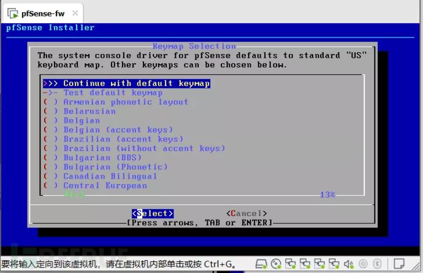423x273 pixels.
Task: Click the VM icon on pfSense-fw tab
Action: [12, 13]
